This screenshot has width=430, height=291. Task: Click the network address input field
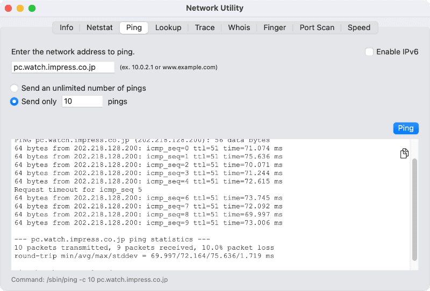coord(63,67)
